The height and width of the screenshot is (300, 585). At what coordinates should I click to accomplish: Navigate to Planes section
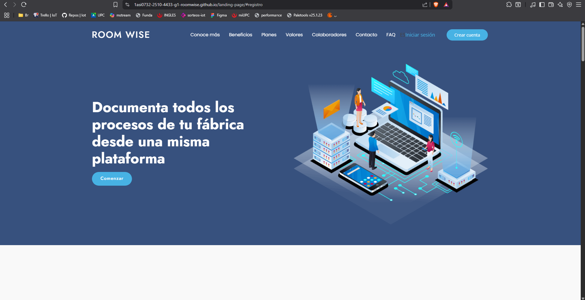point(269,35)
